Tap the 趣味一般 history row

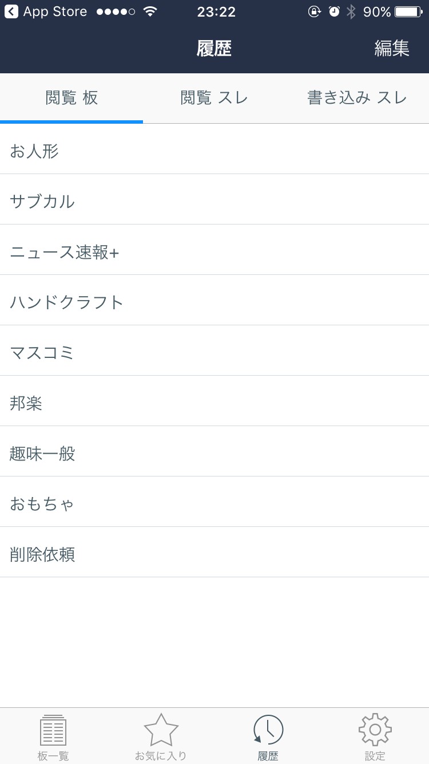[x=214, y=454]
